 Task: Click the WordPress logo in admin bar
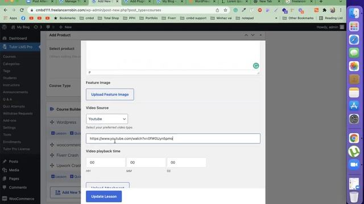point(4,27)
